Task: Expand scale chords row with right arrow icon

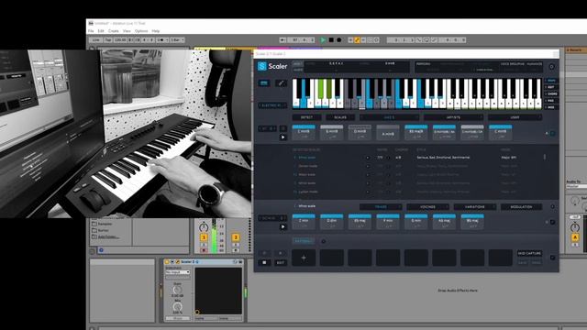Action: pyautogui.click(x=552, y=222)
